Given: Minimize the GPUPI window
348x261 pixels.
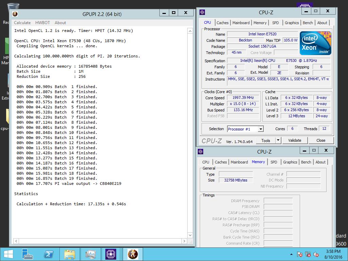Looking at the screenshot, I should point(164,13).
